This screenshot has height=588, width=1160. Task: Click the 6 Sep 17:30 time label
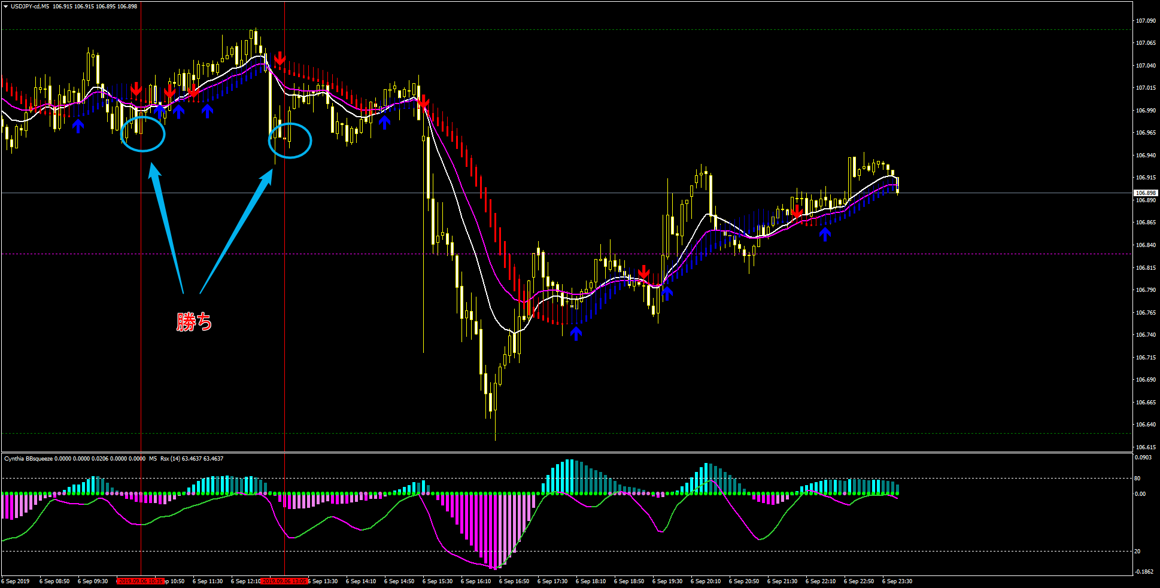tap(552, 581)
